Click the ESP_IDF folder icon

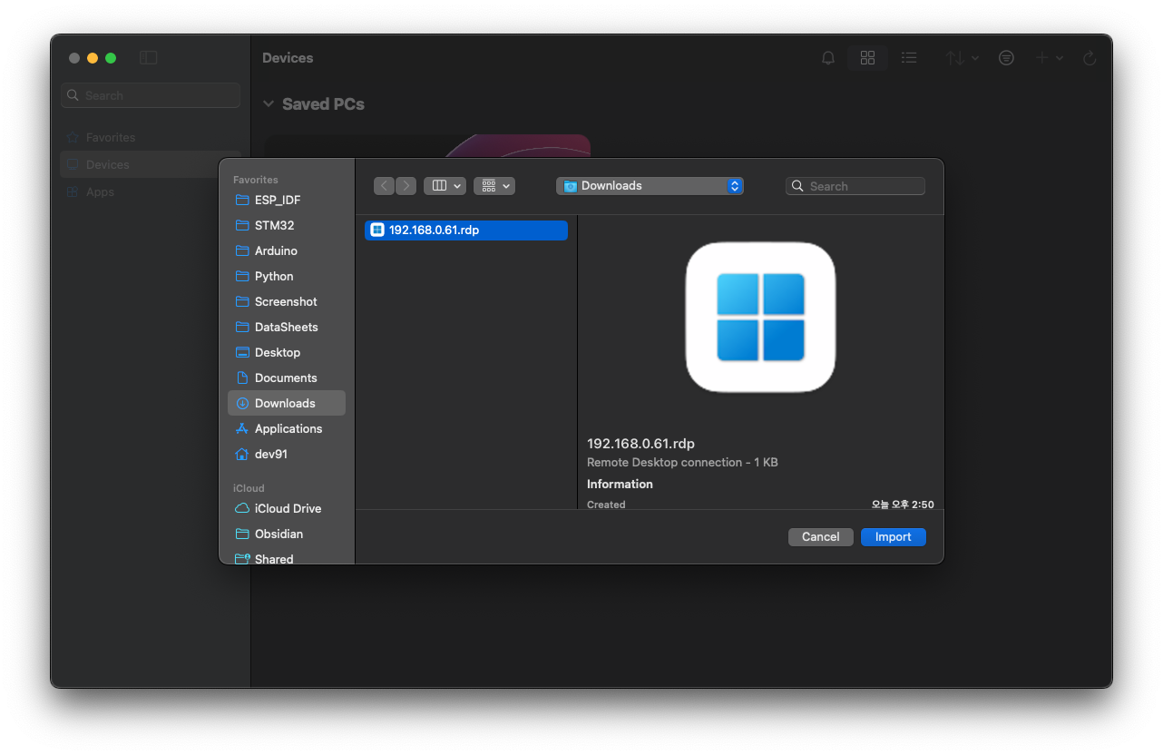[x=242, y=200]
